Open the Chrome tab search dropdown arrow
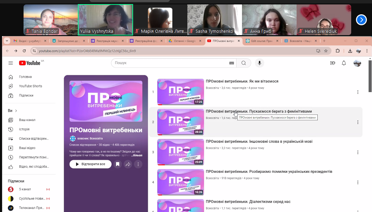The image size is (372, 212). coord(7,41)
